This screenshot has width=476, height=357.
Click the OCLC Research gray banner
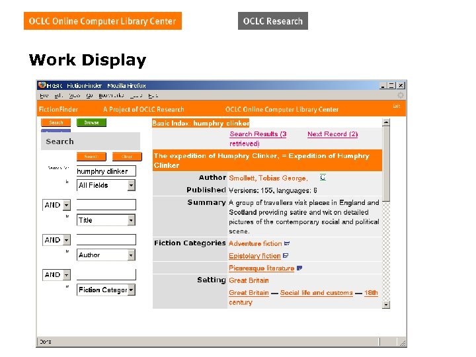tap(273, 21)
